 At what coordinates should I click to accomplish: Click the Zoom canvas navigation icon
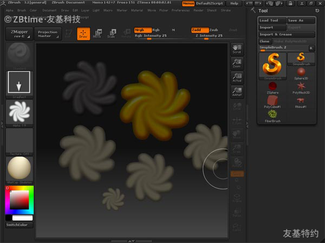click(237, 63)
